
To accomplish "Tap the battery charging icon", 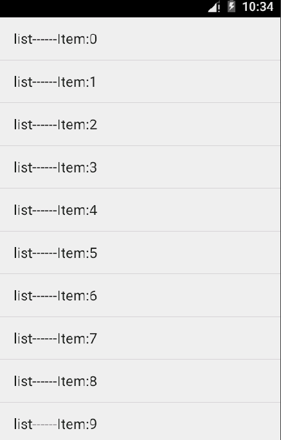I will click(x=231, y=6).
